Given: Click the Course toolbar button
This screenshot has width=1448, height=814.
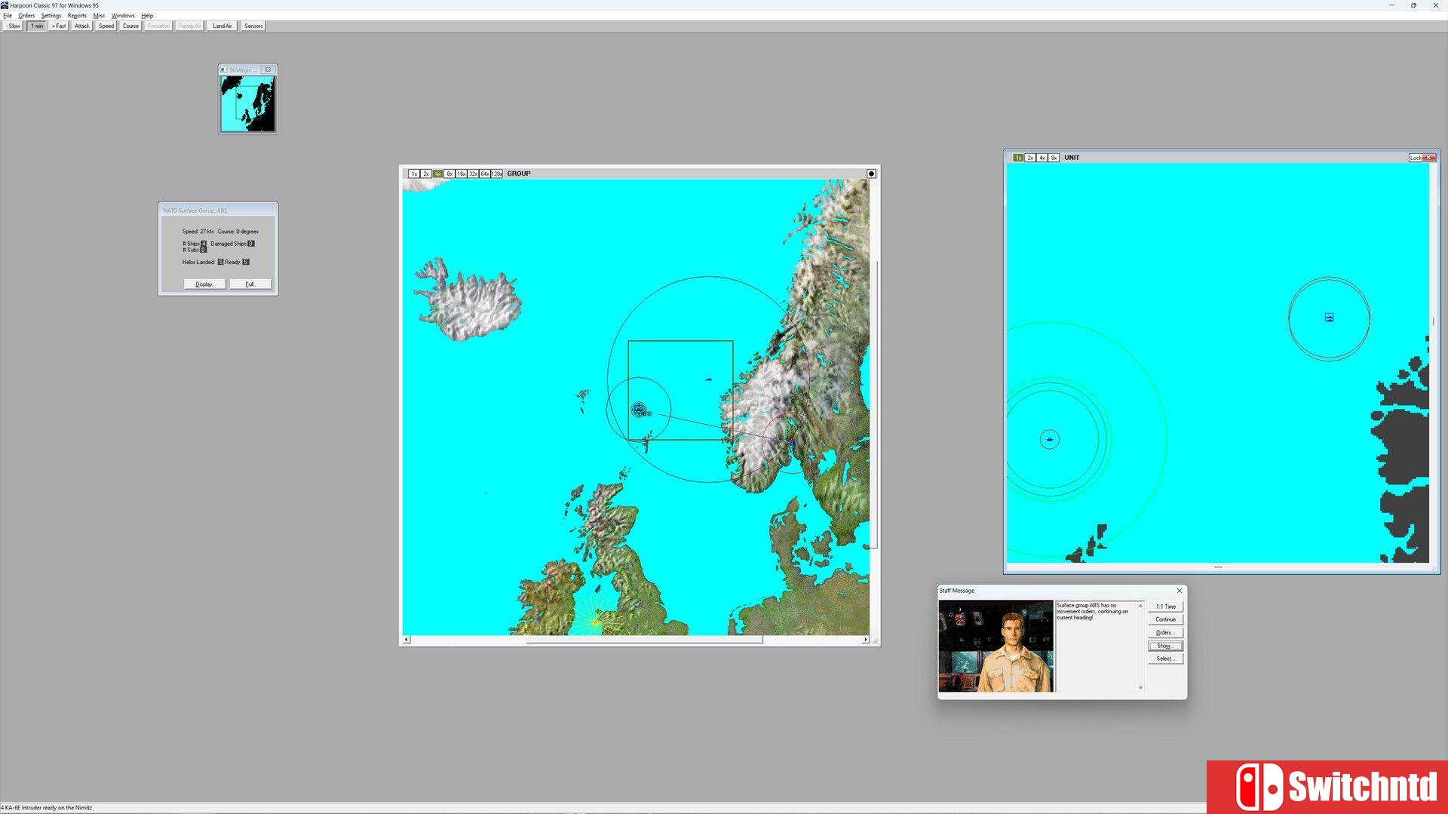Looking at the screenshot, I should pyautogui.click(x=130, y=26).
